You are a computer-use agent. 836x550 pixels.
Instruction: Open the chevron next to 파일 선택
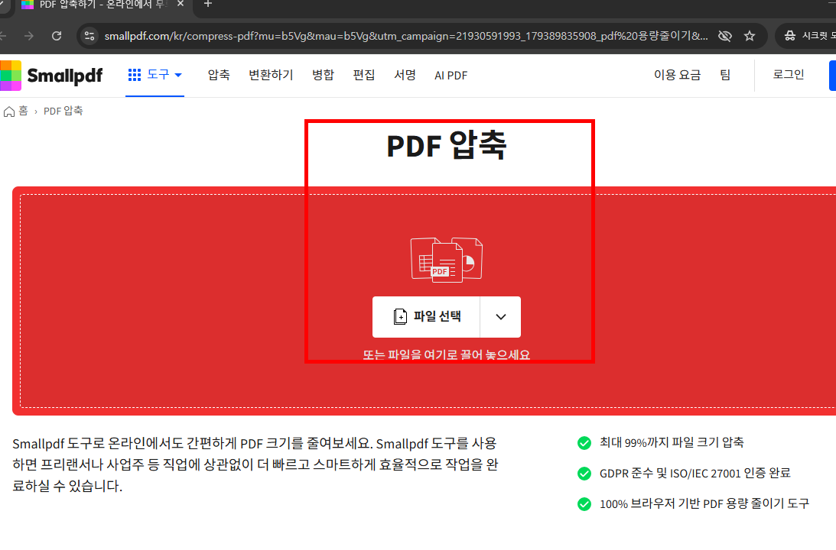point(500,316)
